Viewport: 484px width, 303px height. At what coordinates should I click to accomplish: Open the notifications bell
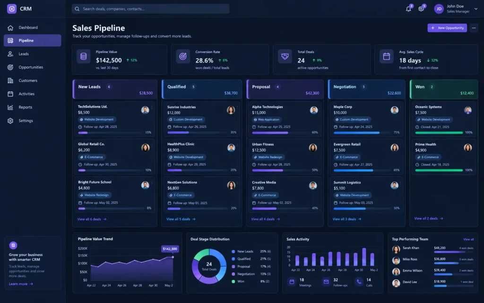pos(408,9)
